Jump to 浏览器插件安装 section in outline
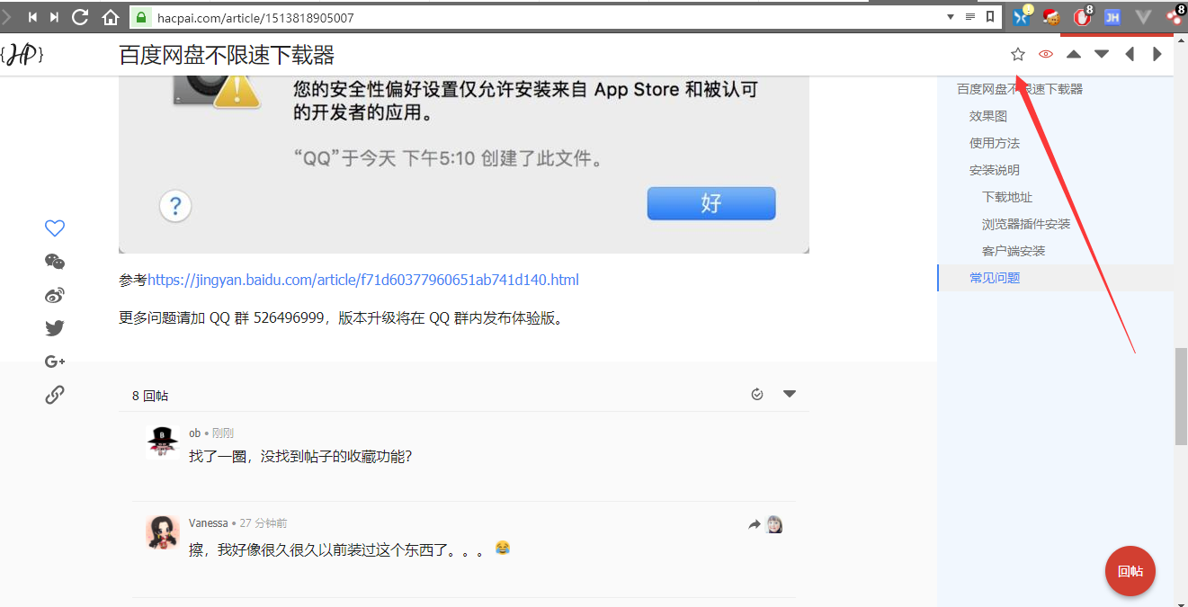Viewport: 1188px width, 607px height. (1026, 224)
